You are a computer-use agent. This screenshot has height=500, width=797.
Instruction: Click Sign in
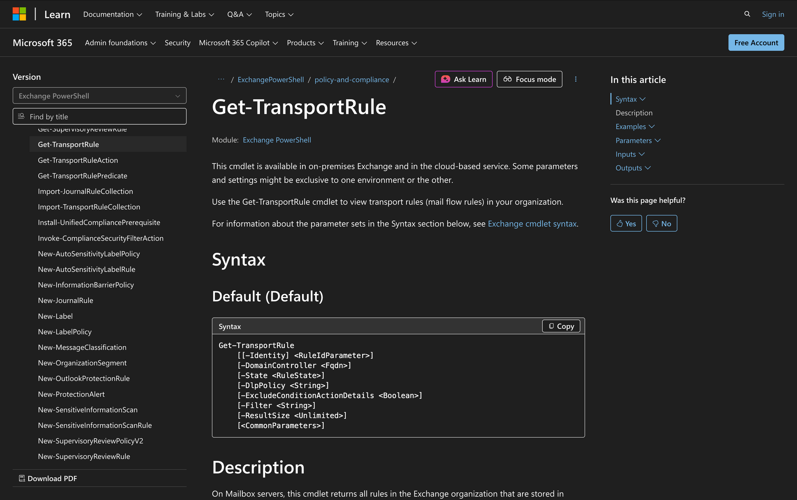click(773, 14)
